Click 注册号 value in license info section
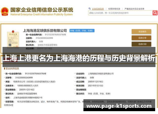Viewport: 158px width, 114px height. point(24,77)
